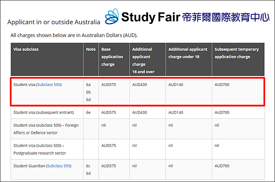Select note 6a in Subclass 500 row
275x182 pixels.
88,85
